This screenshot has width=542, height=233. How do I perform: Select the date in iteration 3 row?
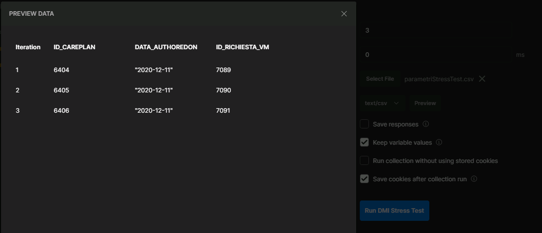click(x=154, y=111)
